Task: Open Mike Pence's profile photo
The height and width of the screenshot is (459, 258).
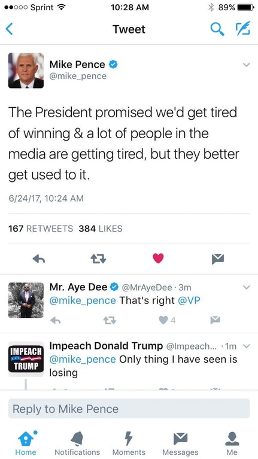Action: [26, 71]
